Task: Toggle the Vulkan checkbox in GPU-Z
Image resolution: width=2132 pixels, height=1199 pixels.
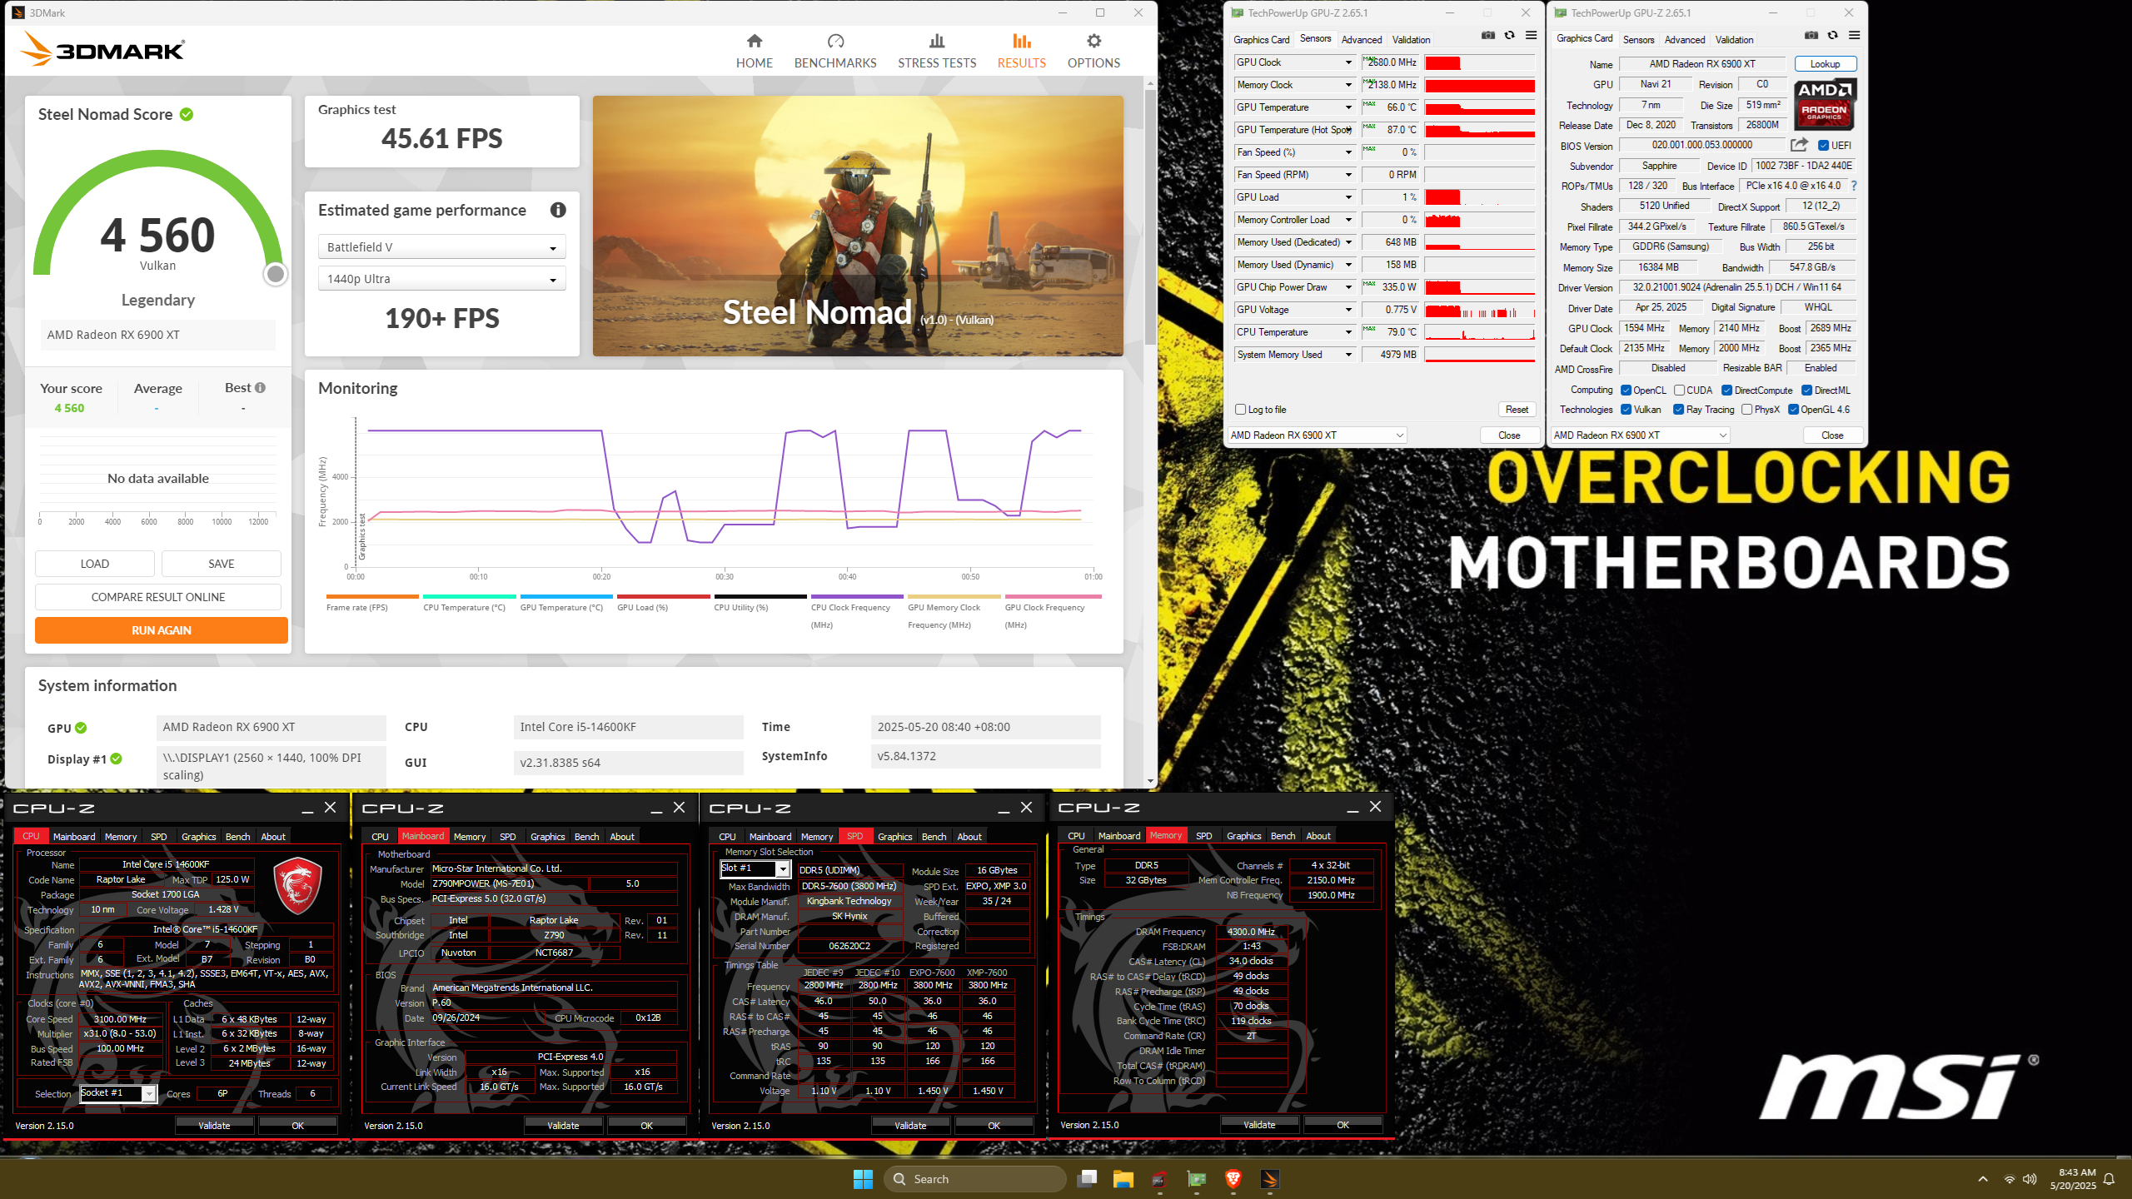Action: click(x=1626, y=410)
